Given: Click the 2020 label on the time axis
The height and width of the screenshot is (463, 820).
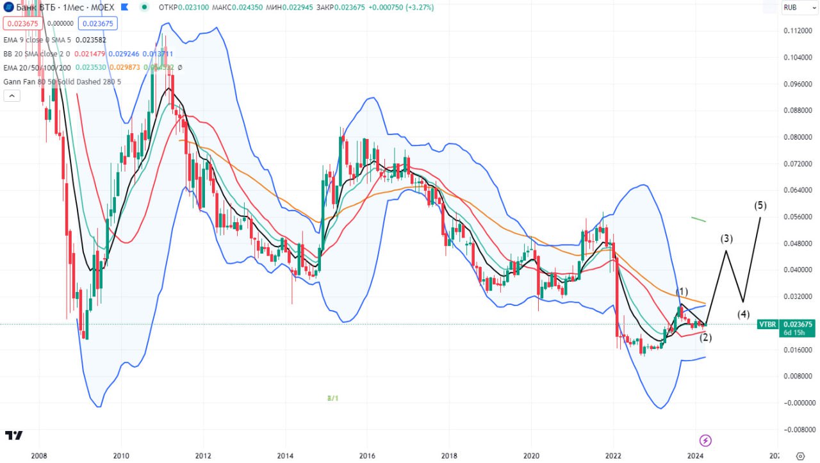Looking at the screenshot, I should pos(531,456).
